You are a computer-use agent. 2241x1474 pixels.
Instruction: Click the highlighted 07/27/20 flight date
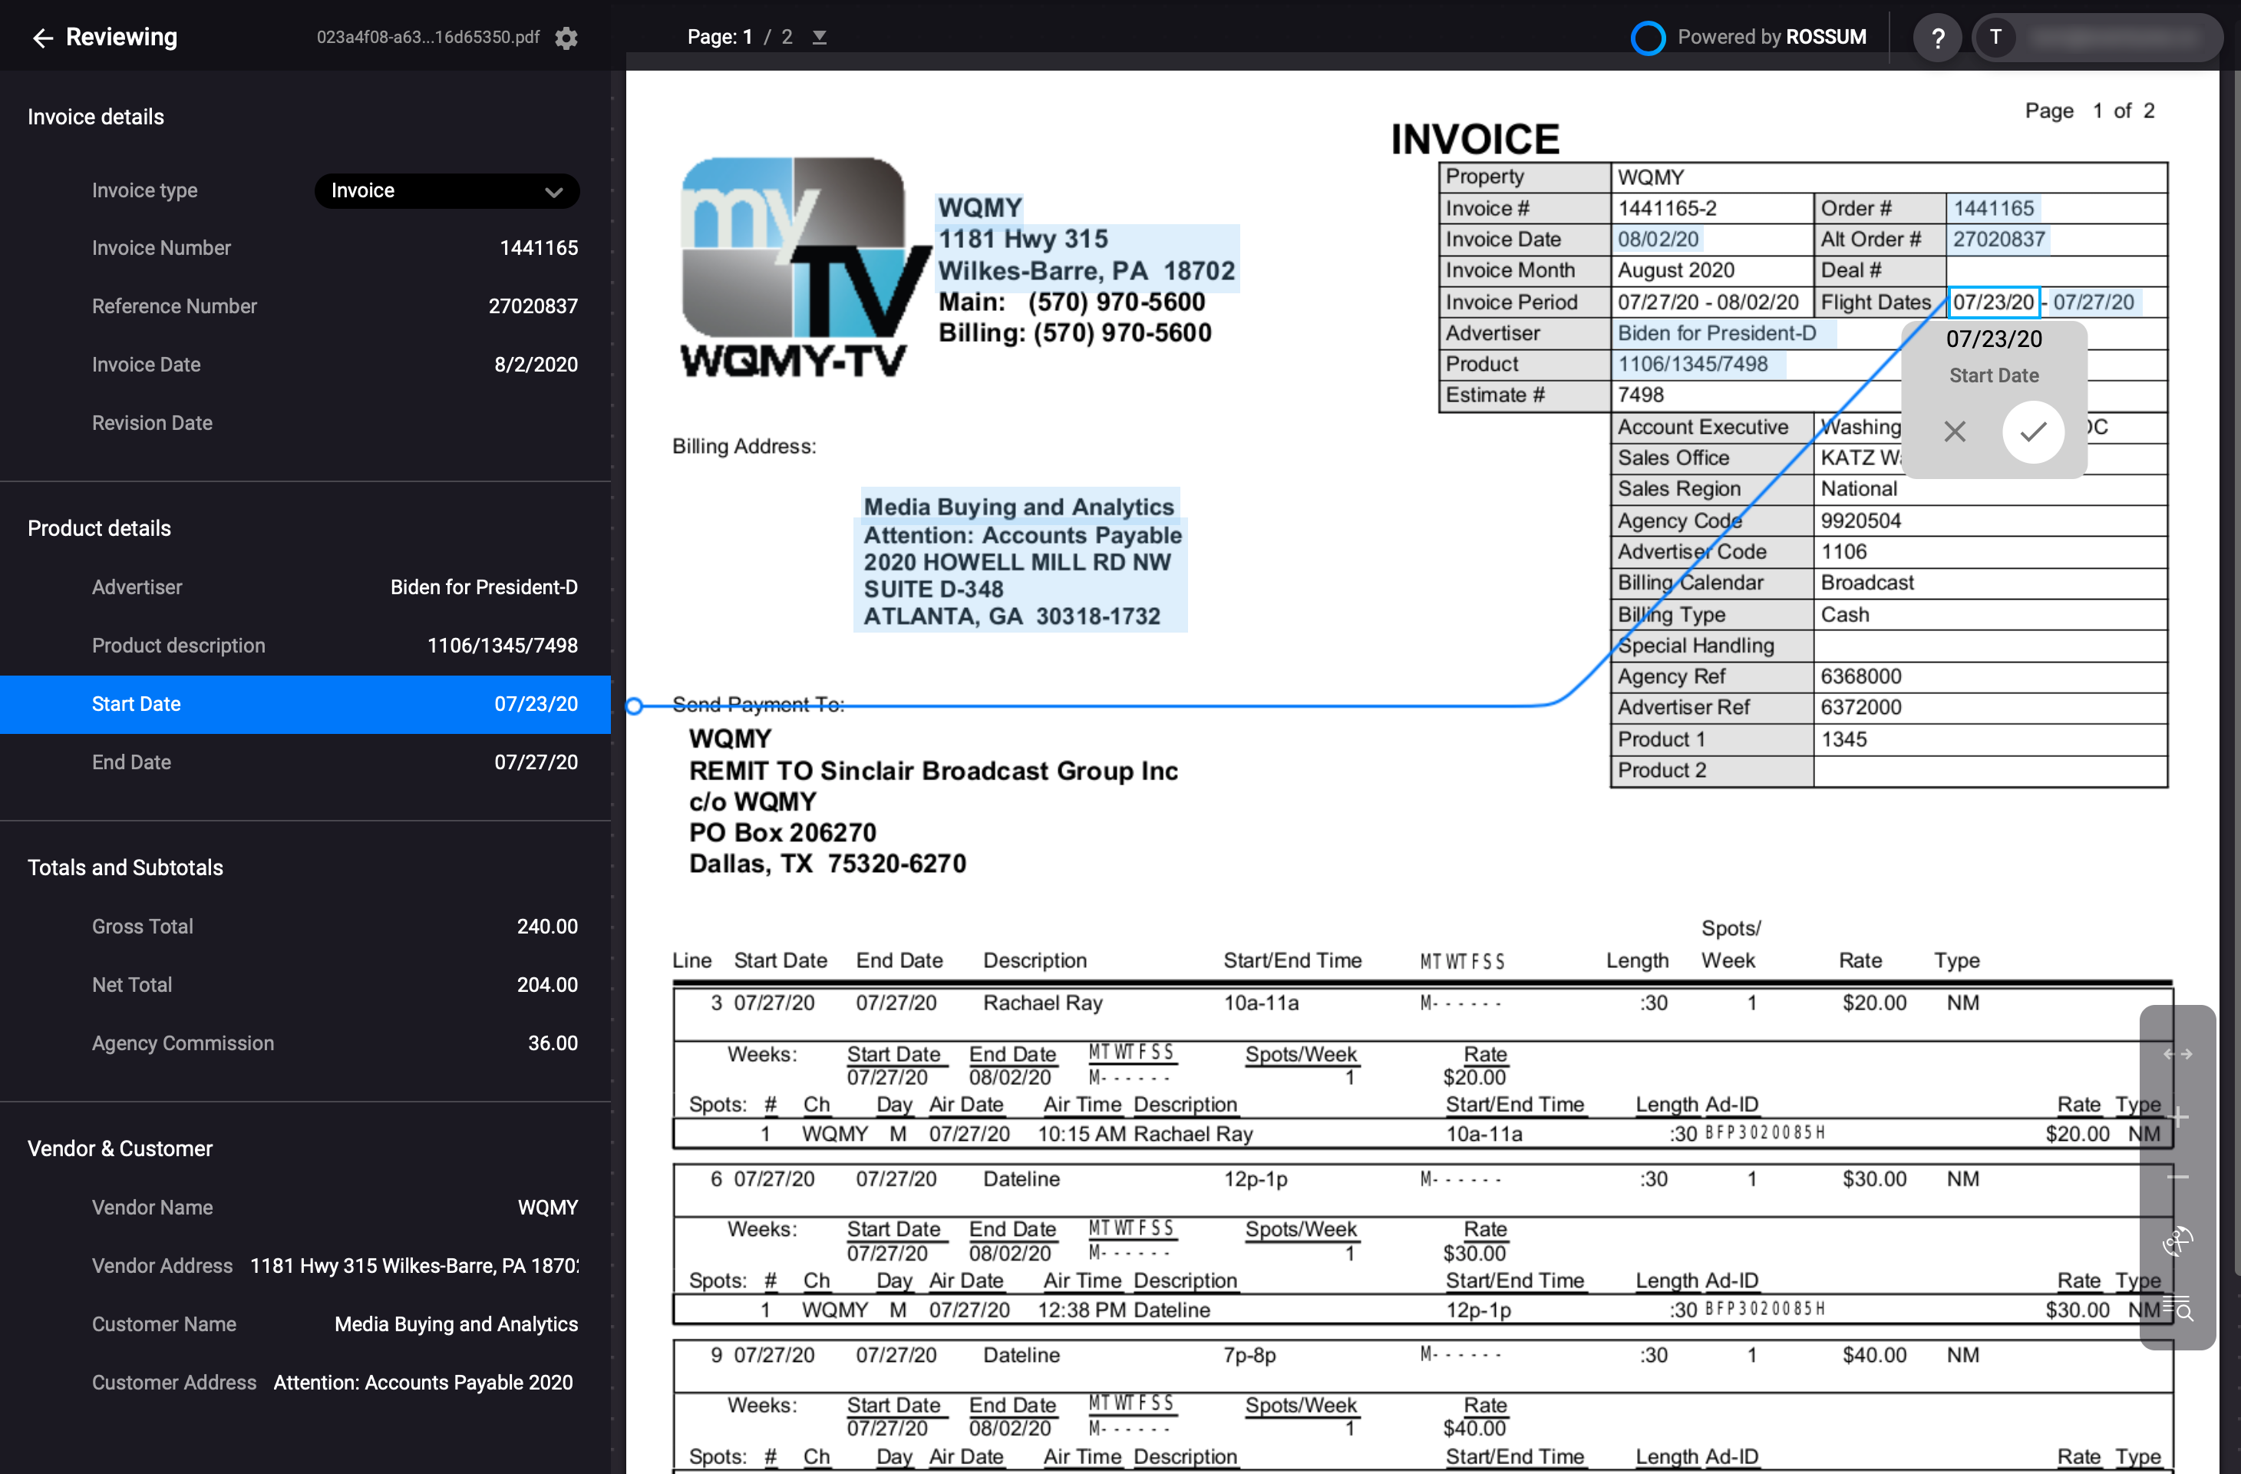pos(2093,302)
